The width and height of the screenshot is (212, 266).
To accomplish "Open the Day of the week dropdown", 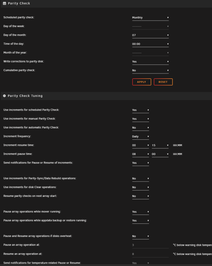I will point(150,27).
